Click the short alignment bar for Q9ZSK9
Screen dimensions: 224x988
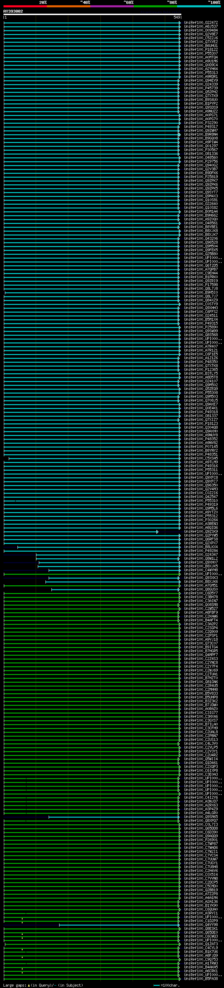81,532
